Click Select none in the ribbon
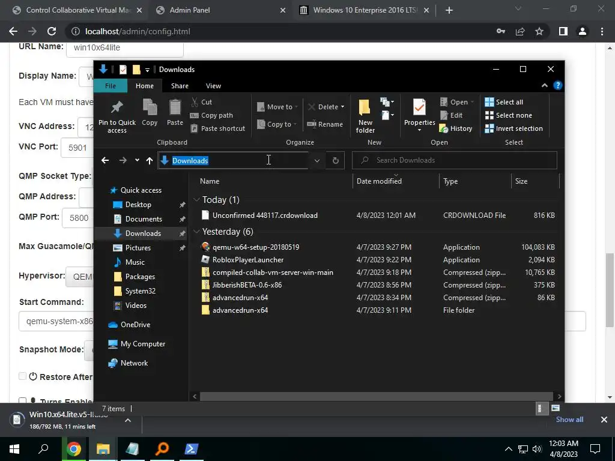615x461 pixels. 508,115
